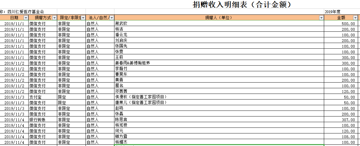Expand the 限定/非限定 filter arrow
The image size is (360, 146).
click(x=83, y=18)
